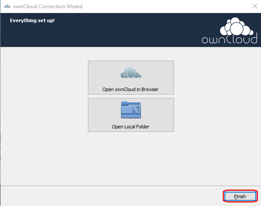The image size is (261, 206).
Task: Close the ownCloud Connection Wizard window
Action: tap(254, 7)
